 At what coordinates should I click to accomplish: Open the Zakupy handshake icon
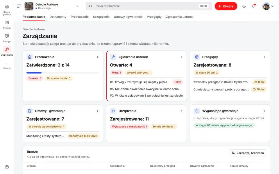(7, 36)
